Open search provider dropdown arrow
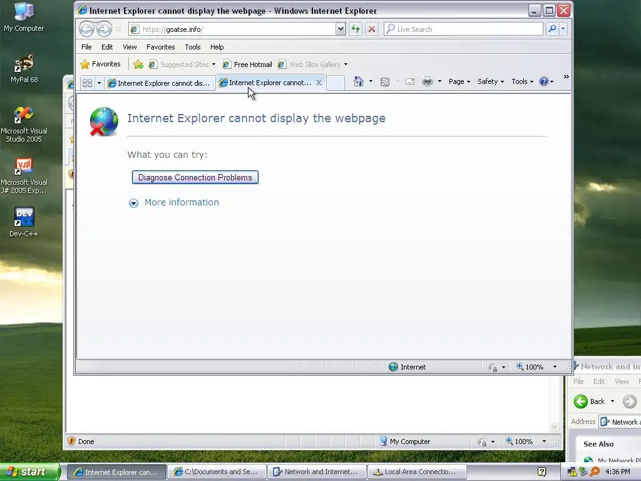 563,29
